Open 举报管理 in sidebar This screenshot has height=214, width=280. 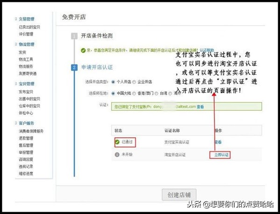[26, 152]
